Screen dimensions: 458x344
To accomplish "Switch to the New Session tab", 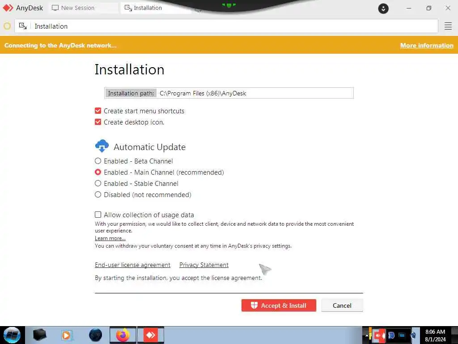I will [x=83, y=8].
